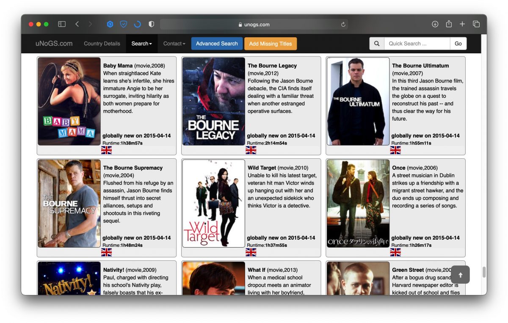Click The Bourne Ultimatum title
This screenshot has width=508, height=323.
(x=420, y=66)
